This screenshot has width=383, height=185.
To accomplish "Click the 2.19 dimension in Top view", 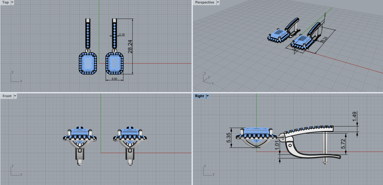I will click(x=122, y=34).
